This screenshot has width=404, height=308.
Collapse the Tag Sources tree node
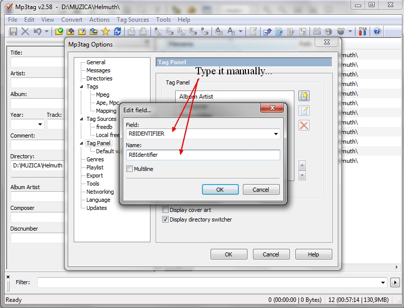(x=81, y=119)
